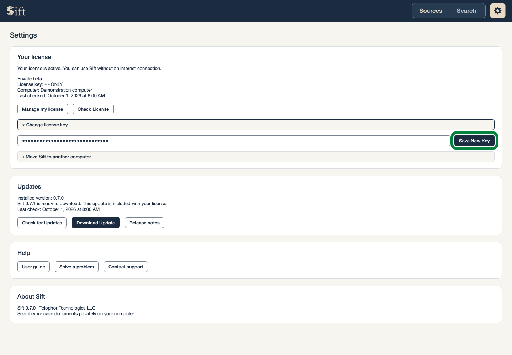
Task: Open settings via the gear icon
Action: point(498,11)
